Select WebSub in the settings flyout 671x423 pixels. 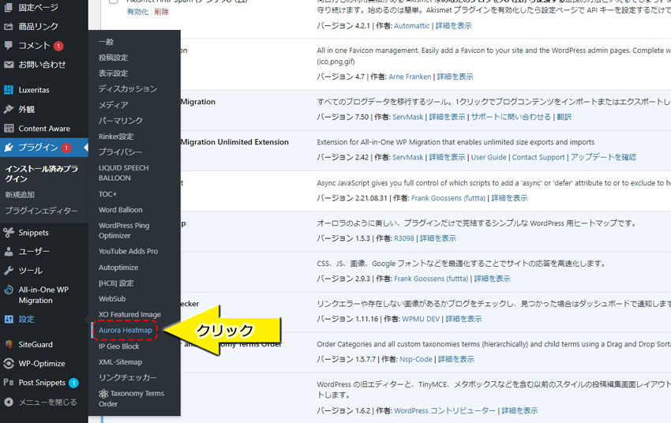tap(112, 298)
